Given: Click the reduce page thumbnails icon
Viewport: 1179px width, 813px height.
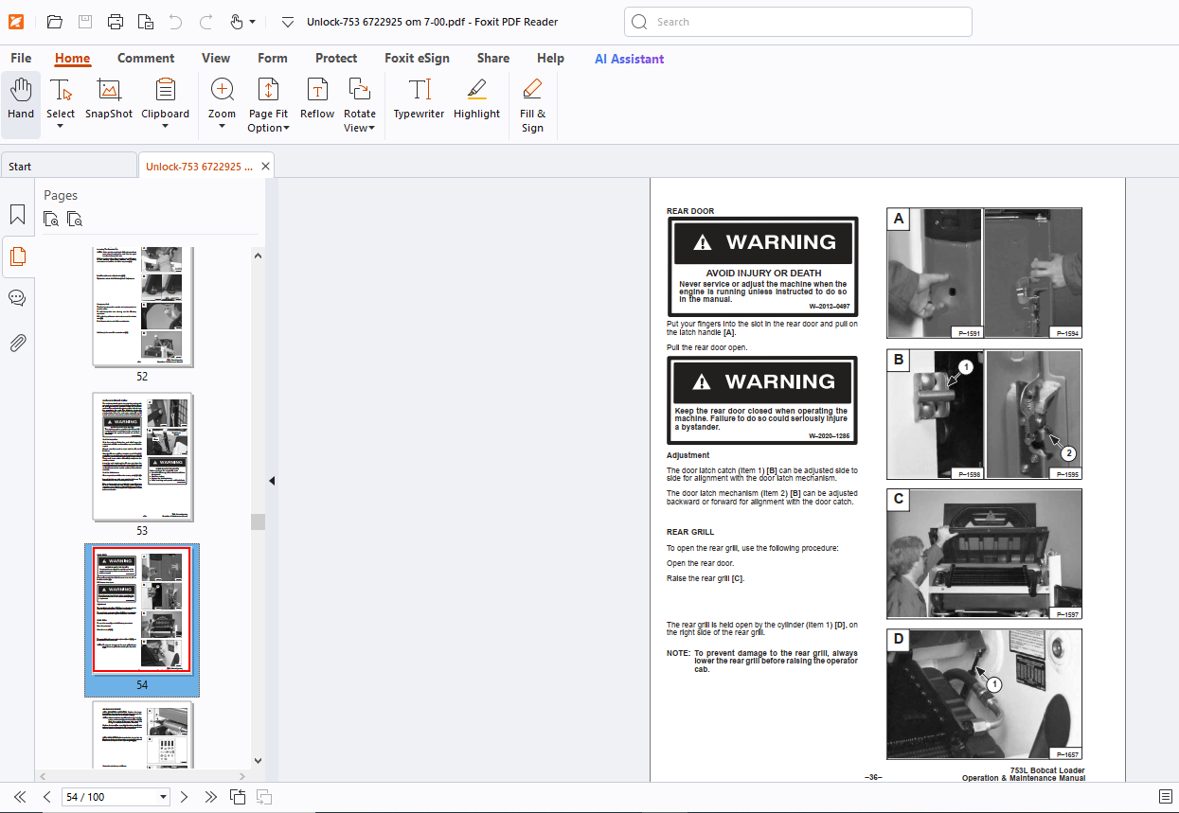Looking at the screenshot, I should tap(75, 219).
